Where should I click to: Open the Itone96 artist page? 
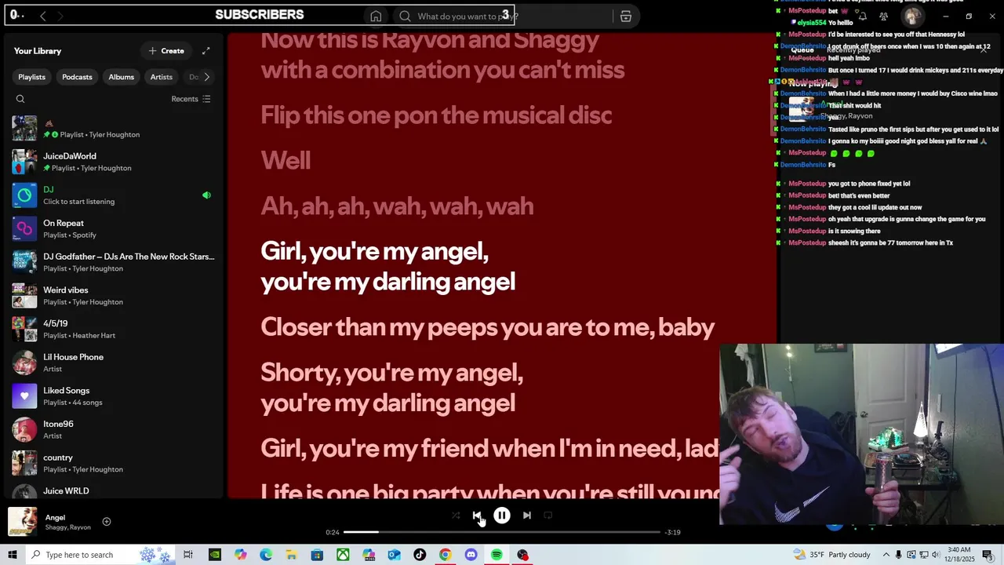click(114, 430)
